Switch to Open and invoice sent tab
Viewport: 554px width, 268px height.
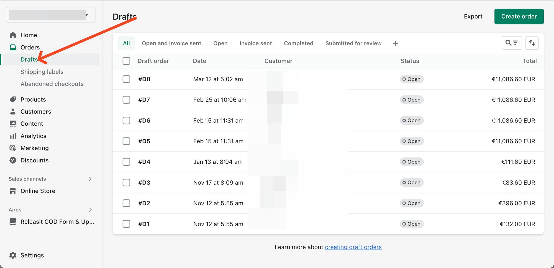(171, 43)
